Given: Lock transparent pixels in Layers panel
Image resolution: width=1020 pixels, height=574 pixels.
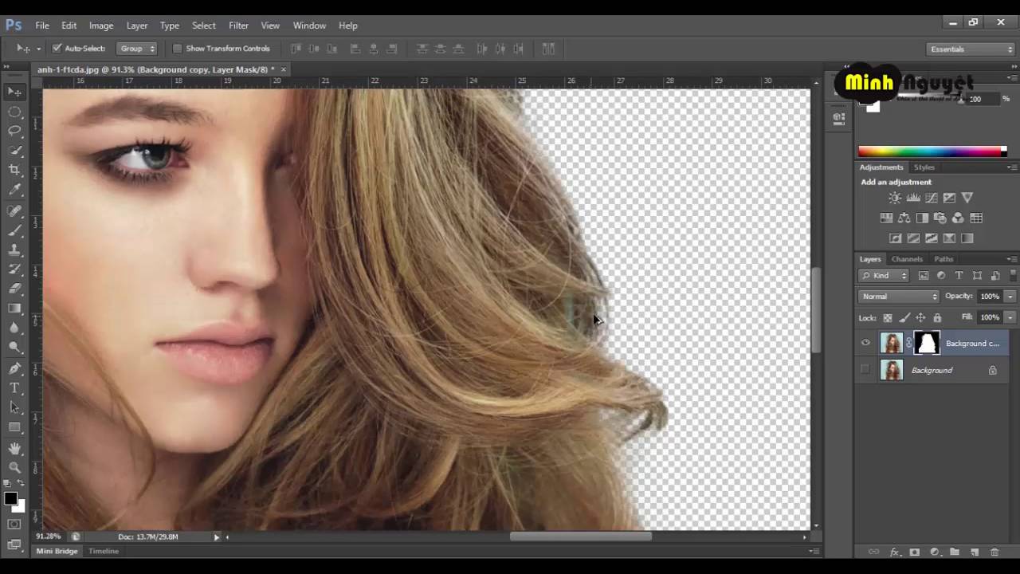Looking at the screenshot, I should (888, 318).
